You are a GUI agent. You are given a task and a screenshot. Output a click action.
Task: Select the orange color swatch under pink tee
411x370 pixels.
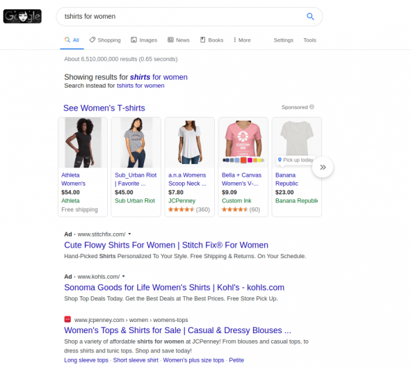(x=243, y=160)
